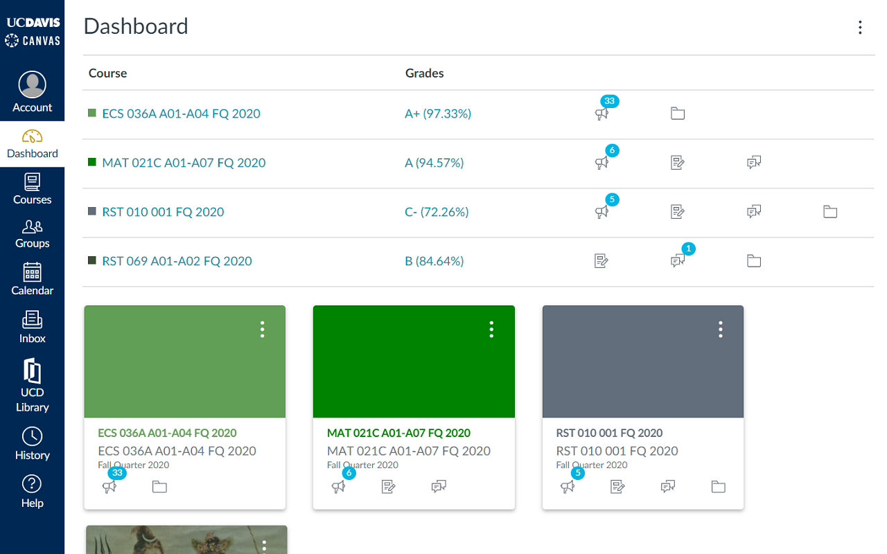Open the dashboard options menu
Image resolution: width=887 pixels, height=554 pixels.
860,28
